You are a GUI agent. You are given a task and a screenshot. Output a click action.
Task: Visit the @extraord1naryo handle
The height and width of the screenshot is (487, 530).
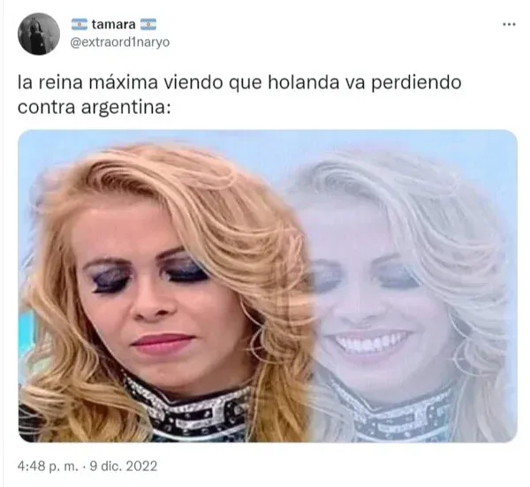[x=120, y=42]
